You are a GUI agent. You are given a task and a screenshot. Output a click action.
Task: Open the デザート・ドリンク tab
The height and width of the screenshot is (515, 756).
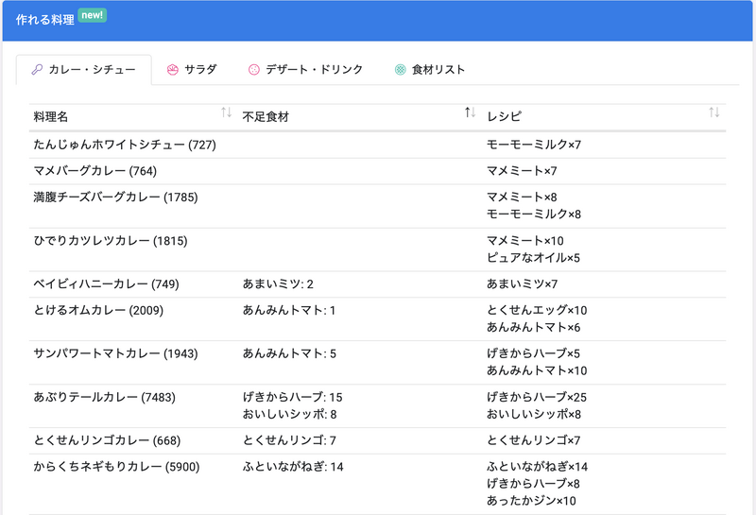pyautogui.click(x=314, y=70)
